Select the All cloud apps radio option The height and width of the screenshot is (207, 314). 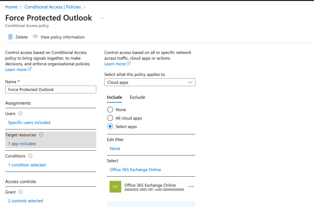(110, 118)
